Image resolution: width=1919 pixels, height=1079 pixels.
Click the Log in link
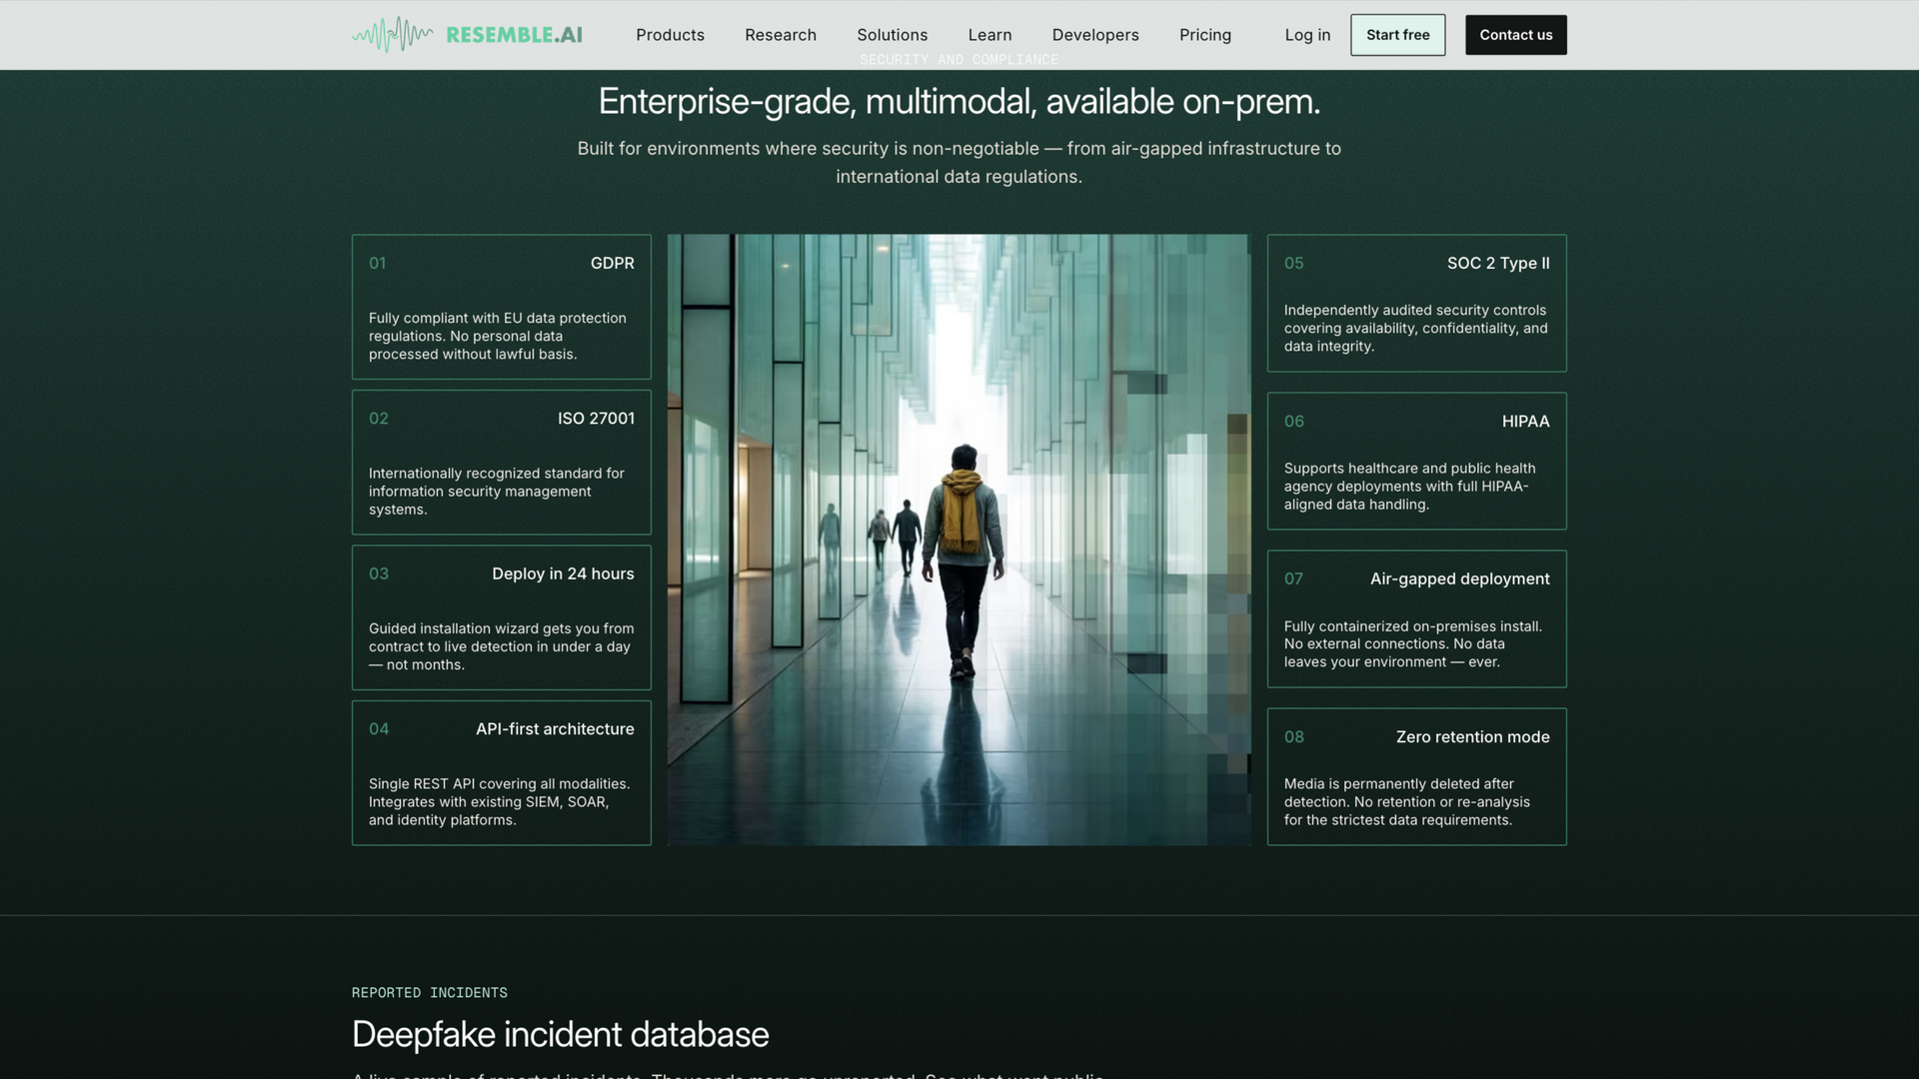tap(1307, 35)
